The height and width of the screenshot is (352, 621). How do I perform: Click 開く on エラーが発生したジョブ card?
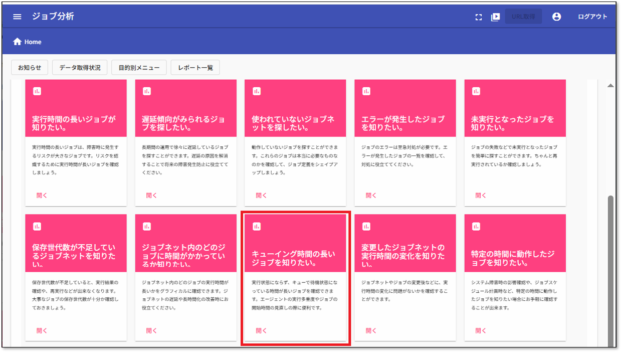371,196
